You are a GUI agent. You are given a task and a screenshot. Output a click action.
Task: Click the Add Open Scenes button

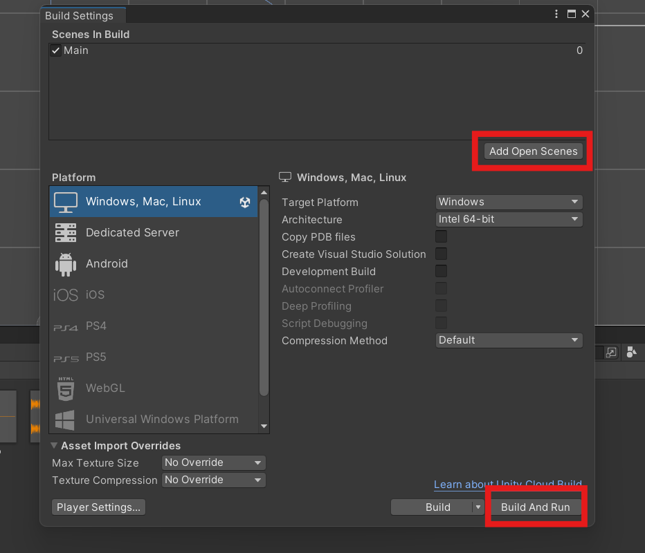533,151
